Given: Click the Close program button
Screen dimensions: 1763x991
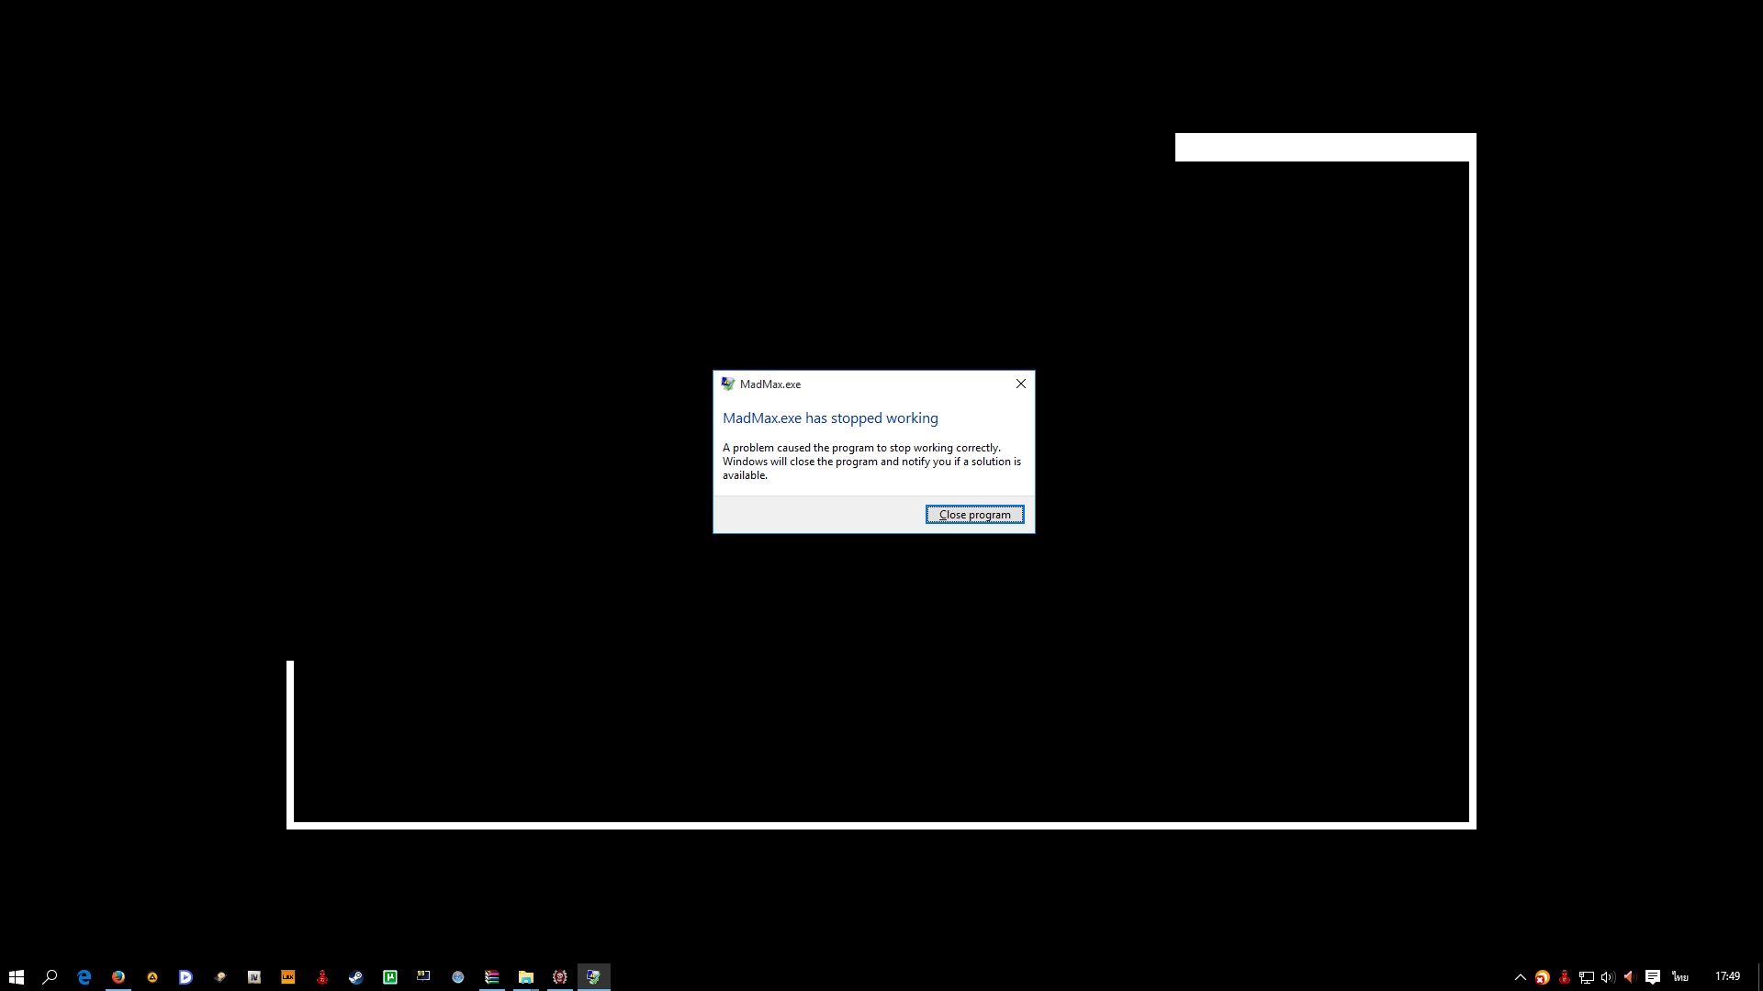Looking at the screenshot, I should [x=974, y=515].
